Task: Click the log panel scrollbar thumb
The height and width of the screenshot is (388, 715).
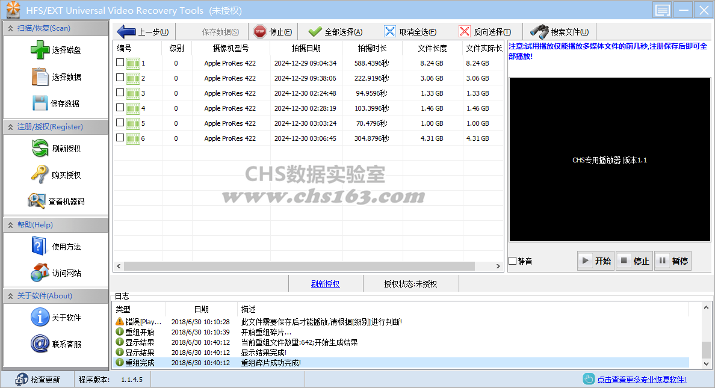Action: (706, 350)
